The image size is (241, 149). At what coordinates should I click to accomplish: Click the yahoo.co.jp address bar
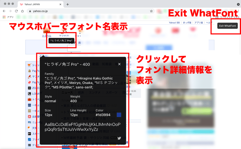pos(91,11)
